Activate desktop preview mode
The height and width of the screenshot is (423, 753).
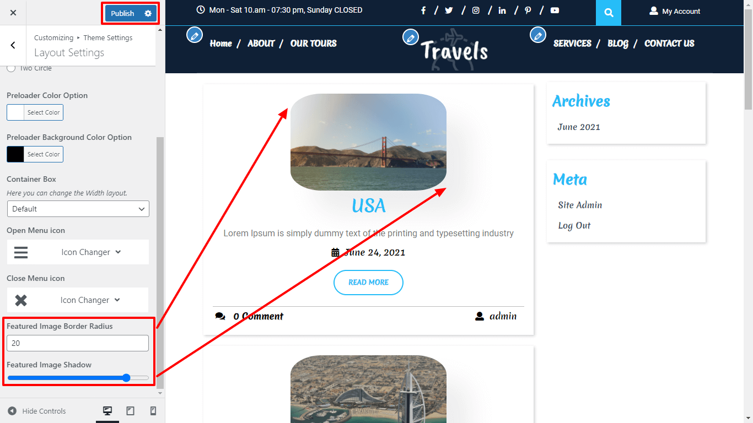point(107,410)
